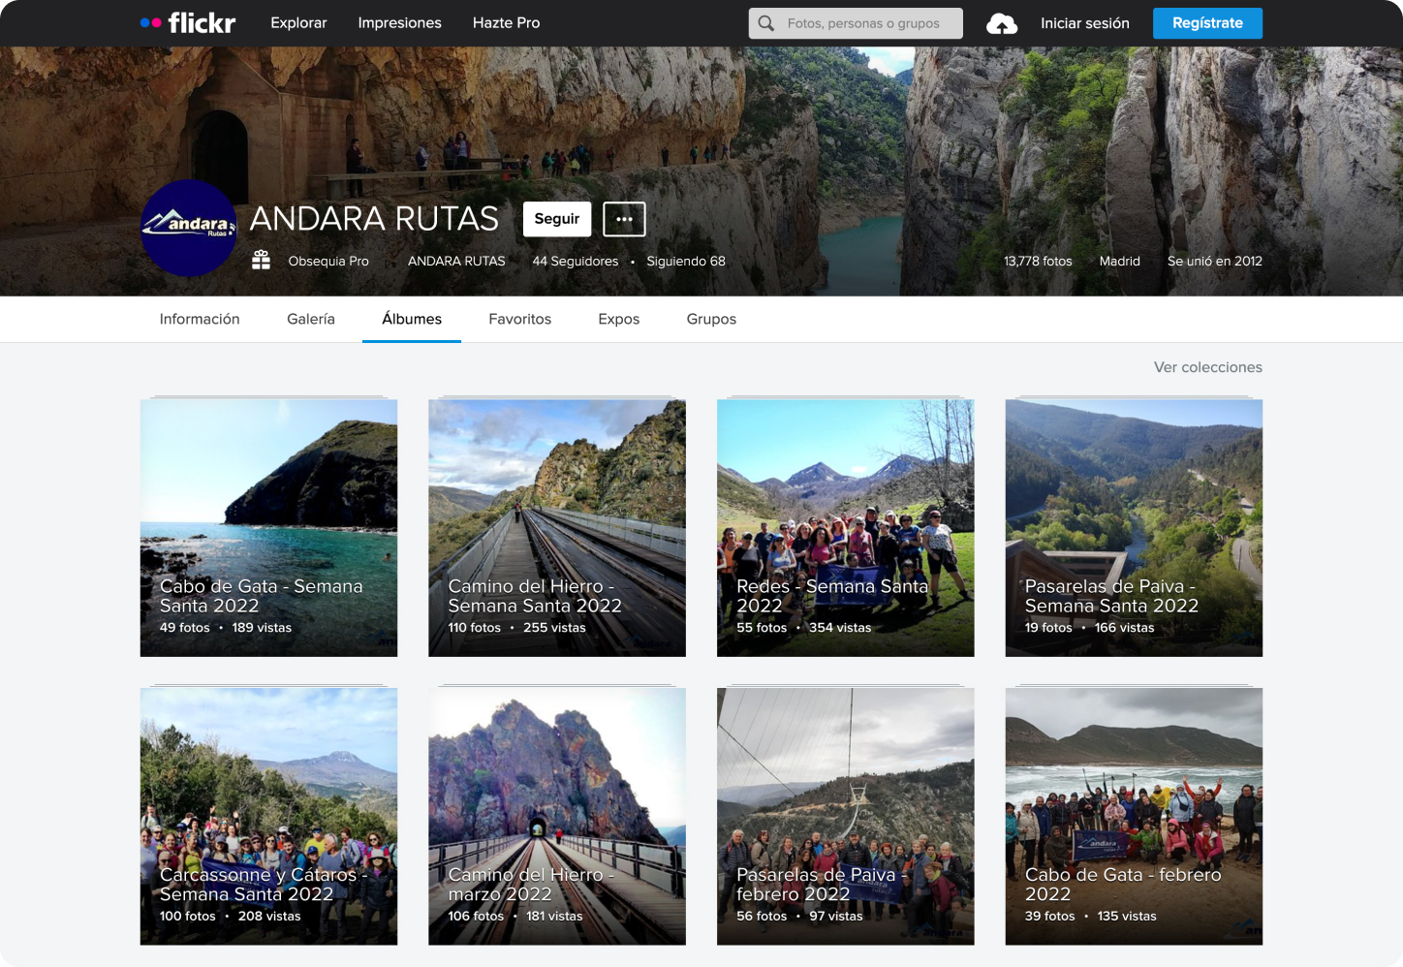
Task: Click the upload cloud icon
Action: (x=1001, y=24)
